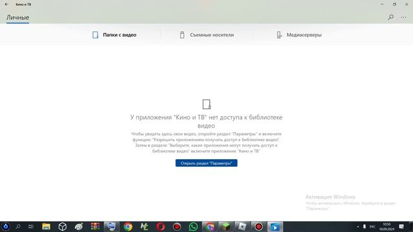Viewport: 413px width, 232px height.
Task: Close the Кино и ТВ window
Action: tap(407, 5)
